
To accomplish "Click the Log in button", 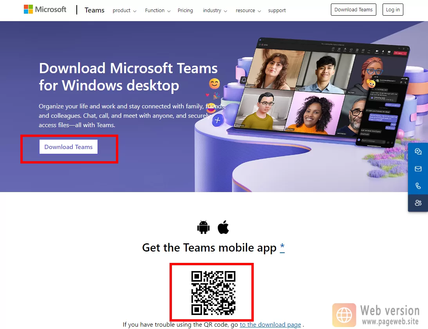I will coord(393,9).
